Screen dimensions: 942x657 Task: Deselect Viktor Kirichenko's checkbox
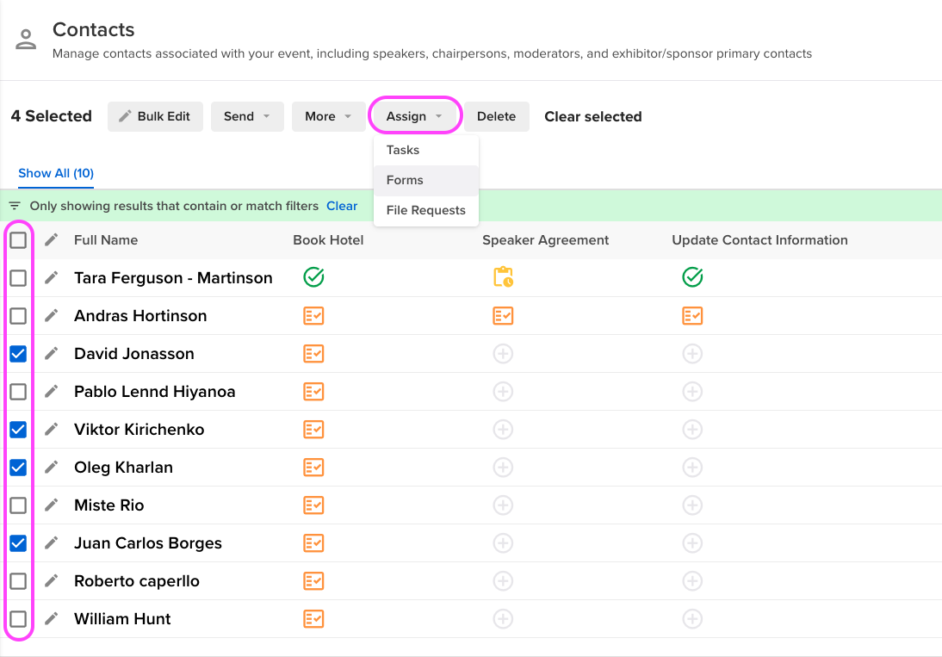[x=19, y=429]
